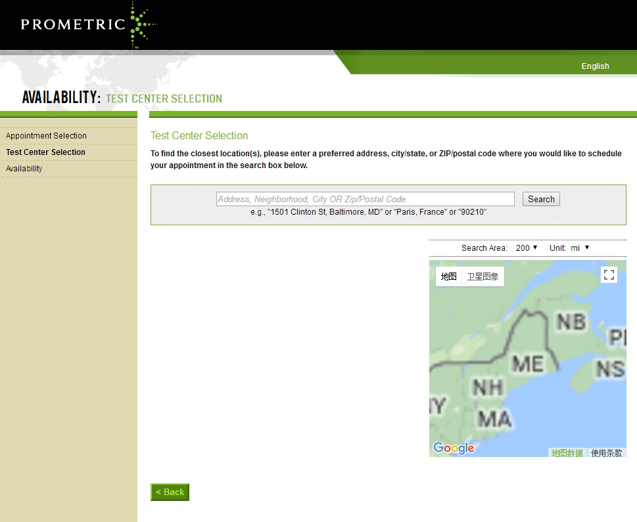
Task: Click the Google logo on the map
Action: 454,448
